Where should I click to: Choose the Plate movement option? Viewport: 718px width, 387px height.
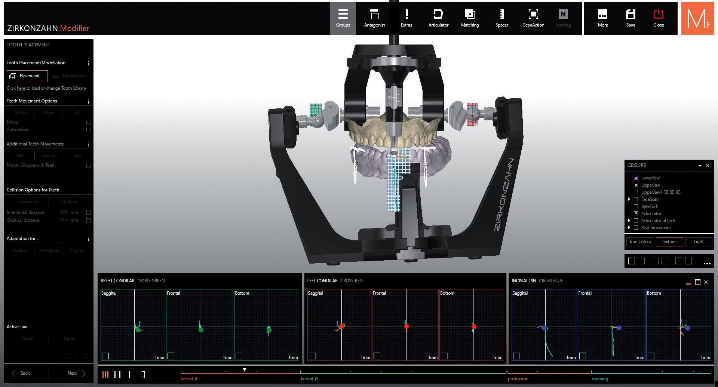(20, 156)
